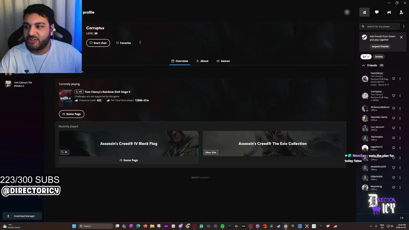The height and width of the screenshot is (230, 409).
Task: Open the Friends list panel icon
Action: point(364,12)
